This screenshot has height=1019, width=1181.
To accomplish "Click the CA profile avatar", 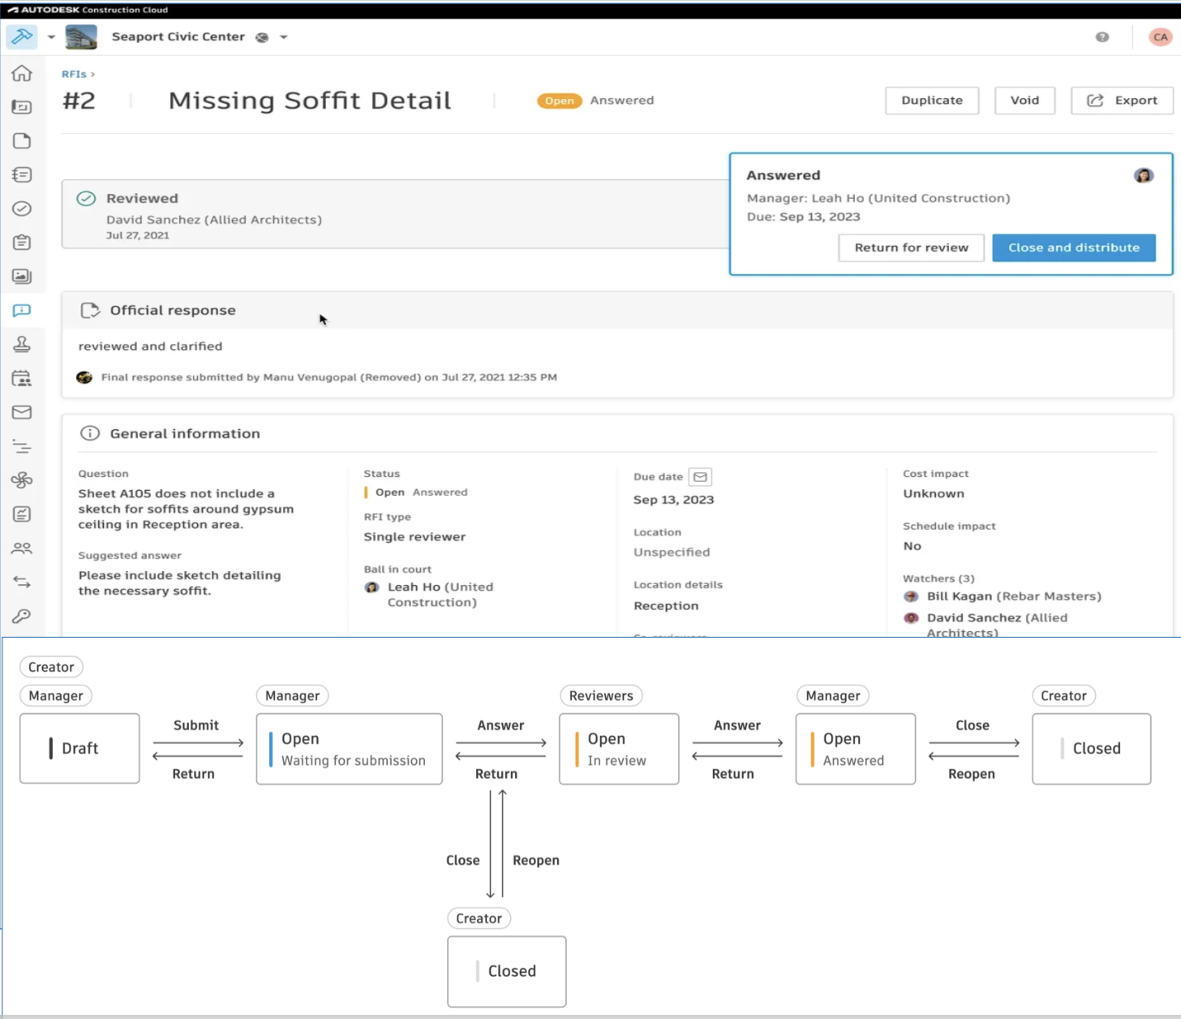I will coord(1160,37).
